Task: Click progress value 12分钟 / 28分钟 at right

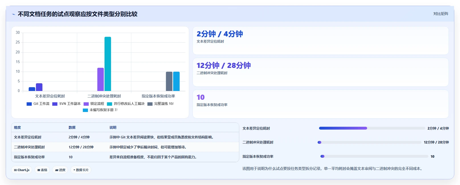Action: click(436, 142)
